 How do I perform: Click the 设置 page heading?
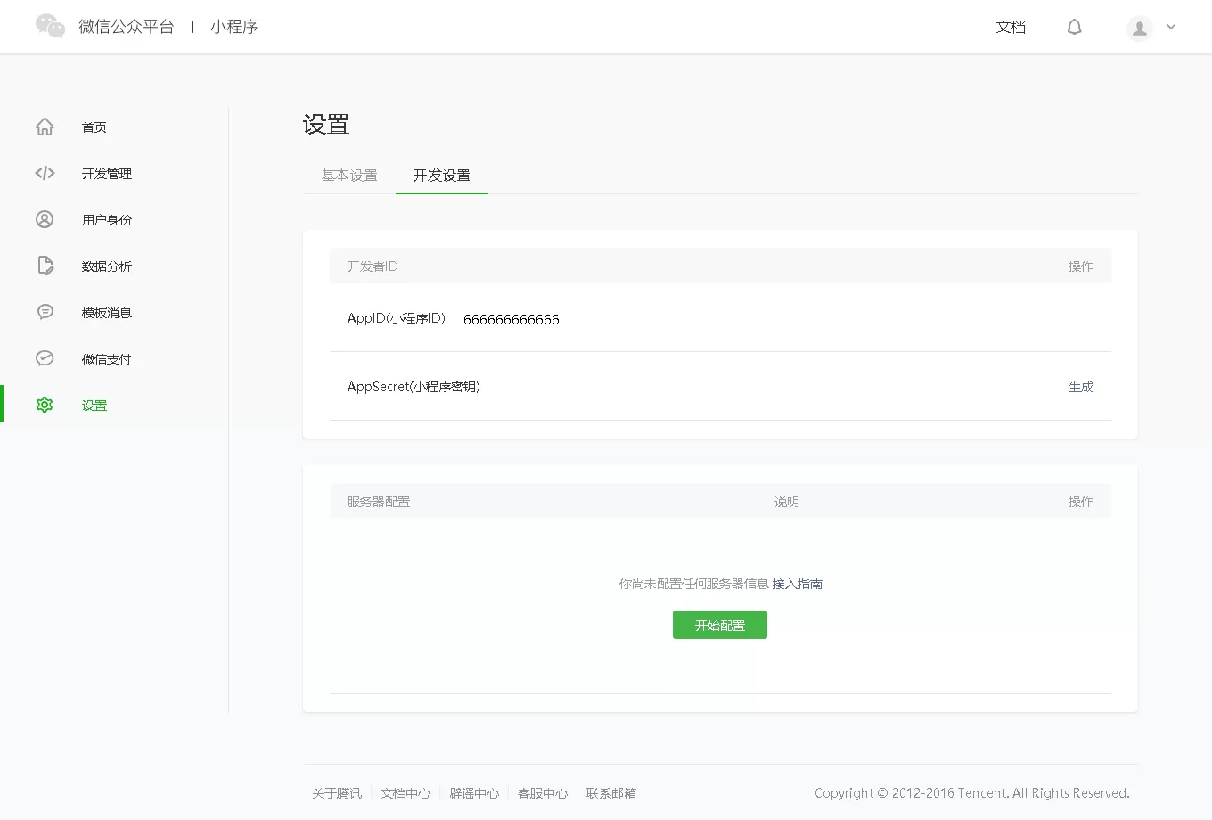(326, 125)
